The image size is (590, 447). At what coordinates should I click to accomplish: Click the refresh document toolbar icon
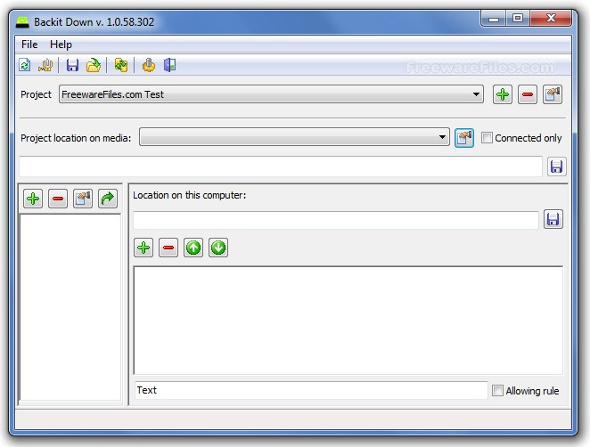[25, 65]
